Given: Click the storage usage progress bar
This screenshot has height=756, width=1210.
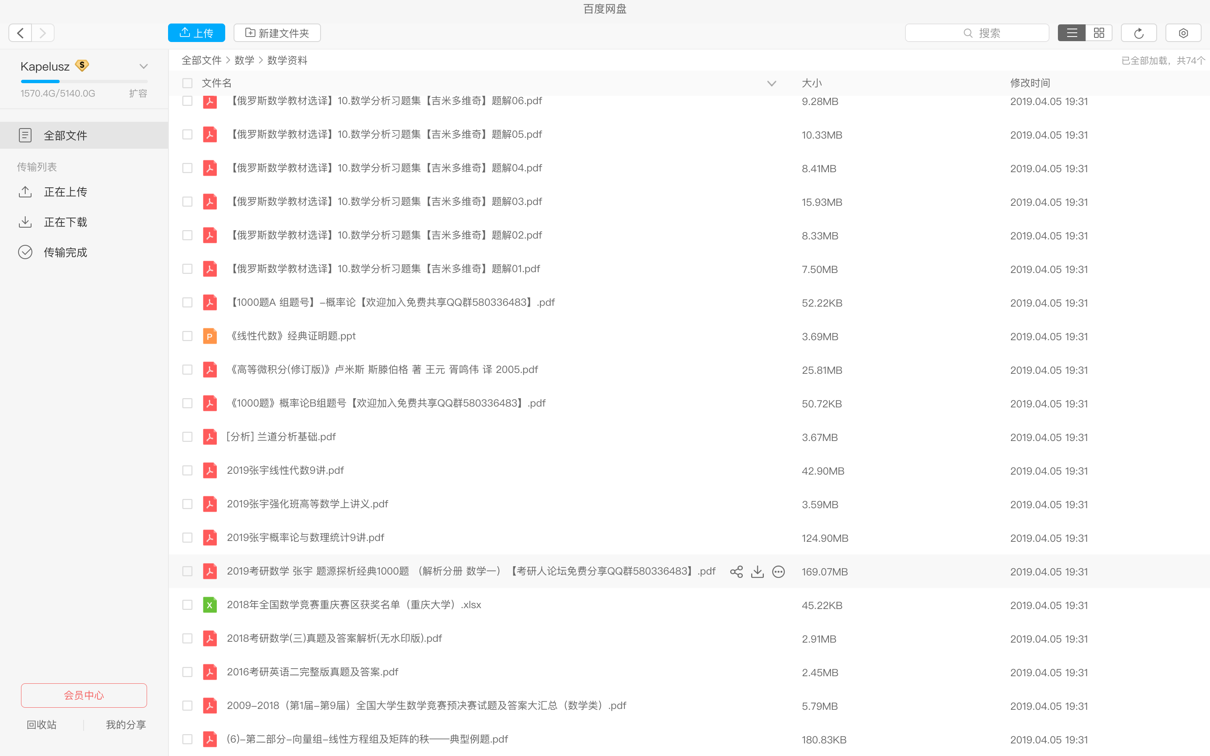Looking at the screenshot, I should tap(84, 81).
